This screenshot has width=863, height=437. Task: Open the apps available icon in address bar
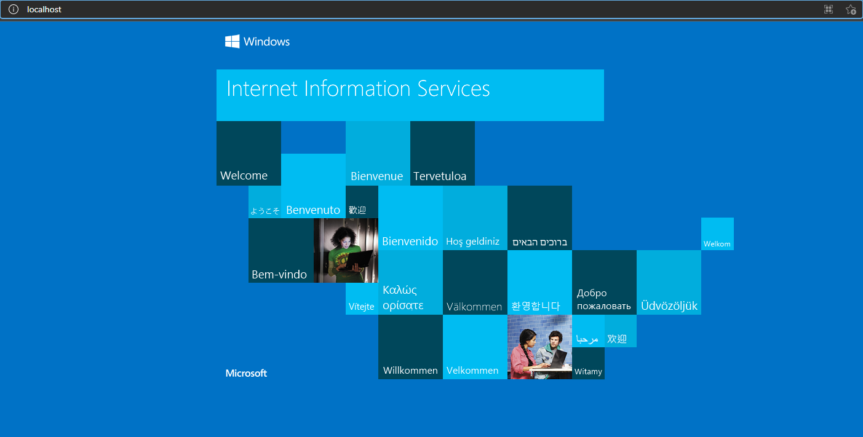pyautogui.click(x=829, y=9)
